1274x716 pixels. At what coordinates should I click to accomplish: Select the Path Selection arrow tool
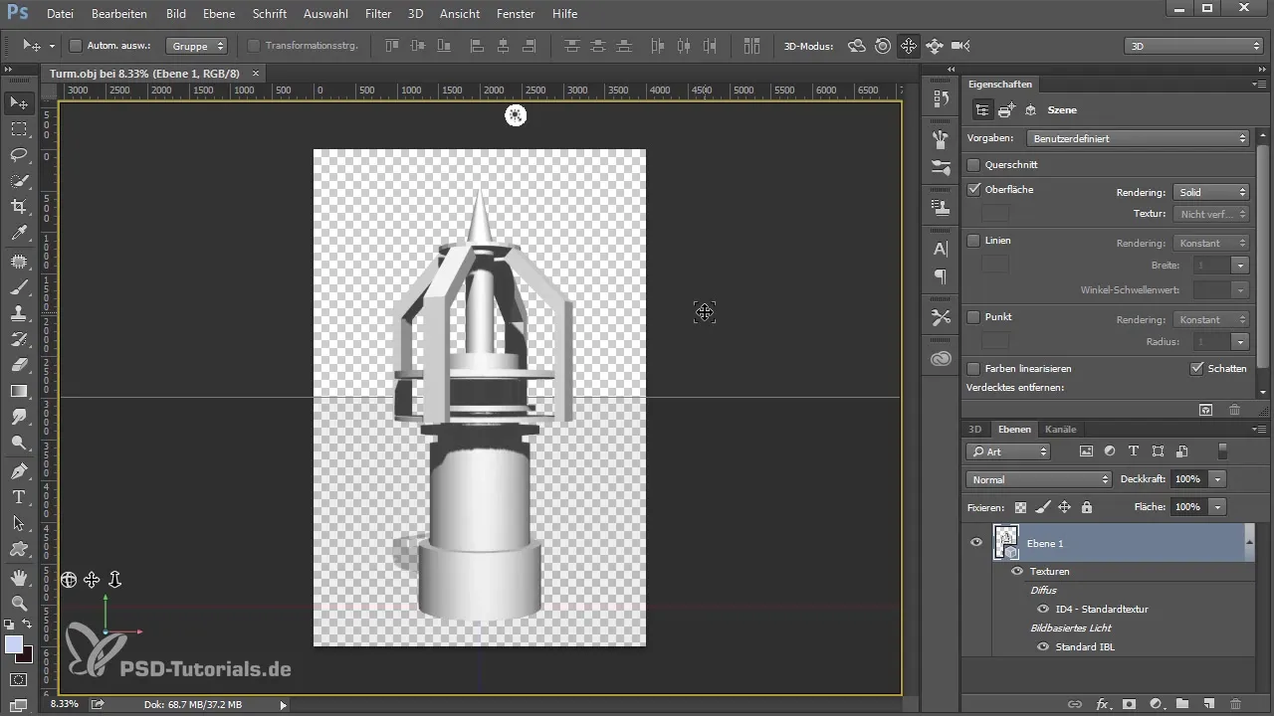(19, 523)
